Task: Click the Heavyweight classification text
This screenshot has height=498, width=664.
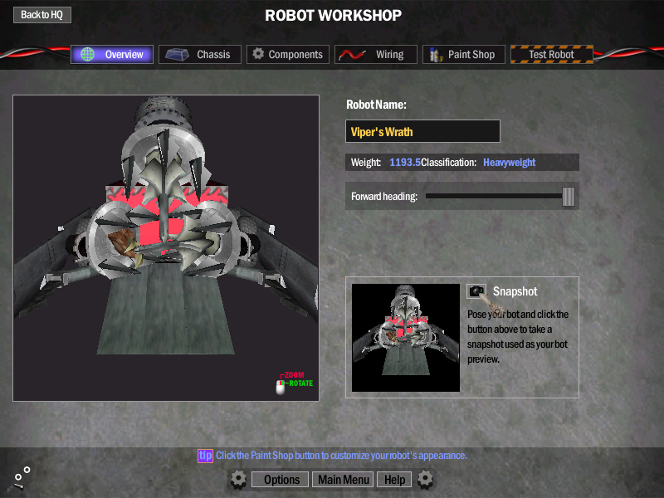Action: (x=509, y=163)
